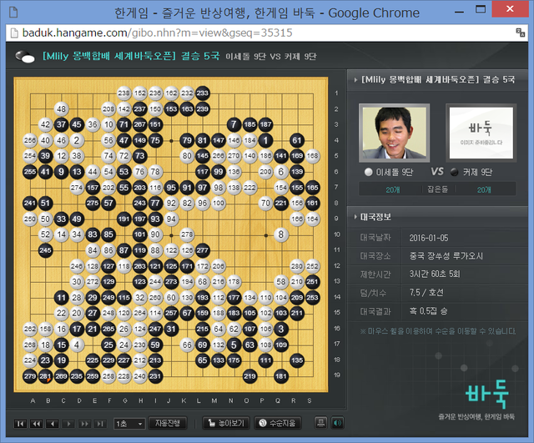
Task: Click the translate icon in address bar
Action: coord(520,33)
